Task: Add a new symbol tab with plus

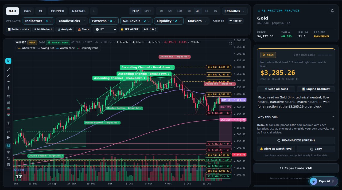Action: [x=94, y=11]
